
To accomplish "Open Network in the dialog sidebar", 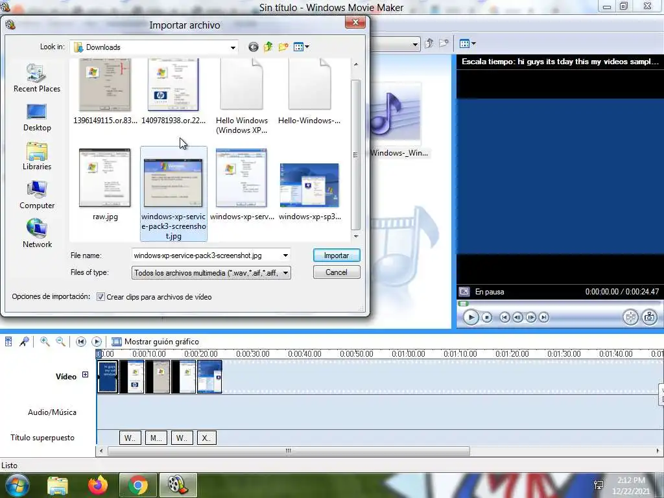I will tap(37, 233).
